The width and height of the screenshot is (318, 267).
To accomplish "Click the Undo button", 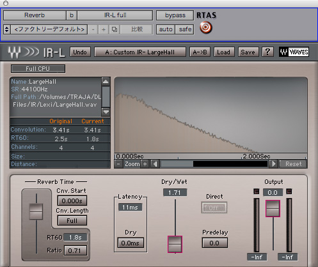I will coord(80,52).
